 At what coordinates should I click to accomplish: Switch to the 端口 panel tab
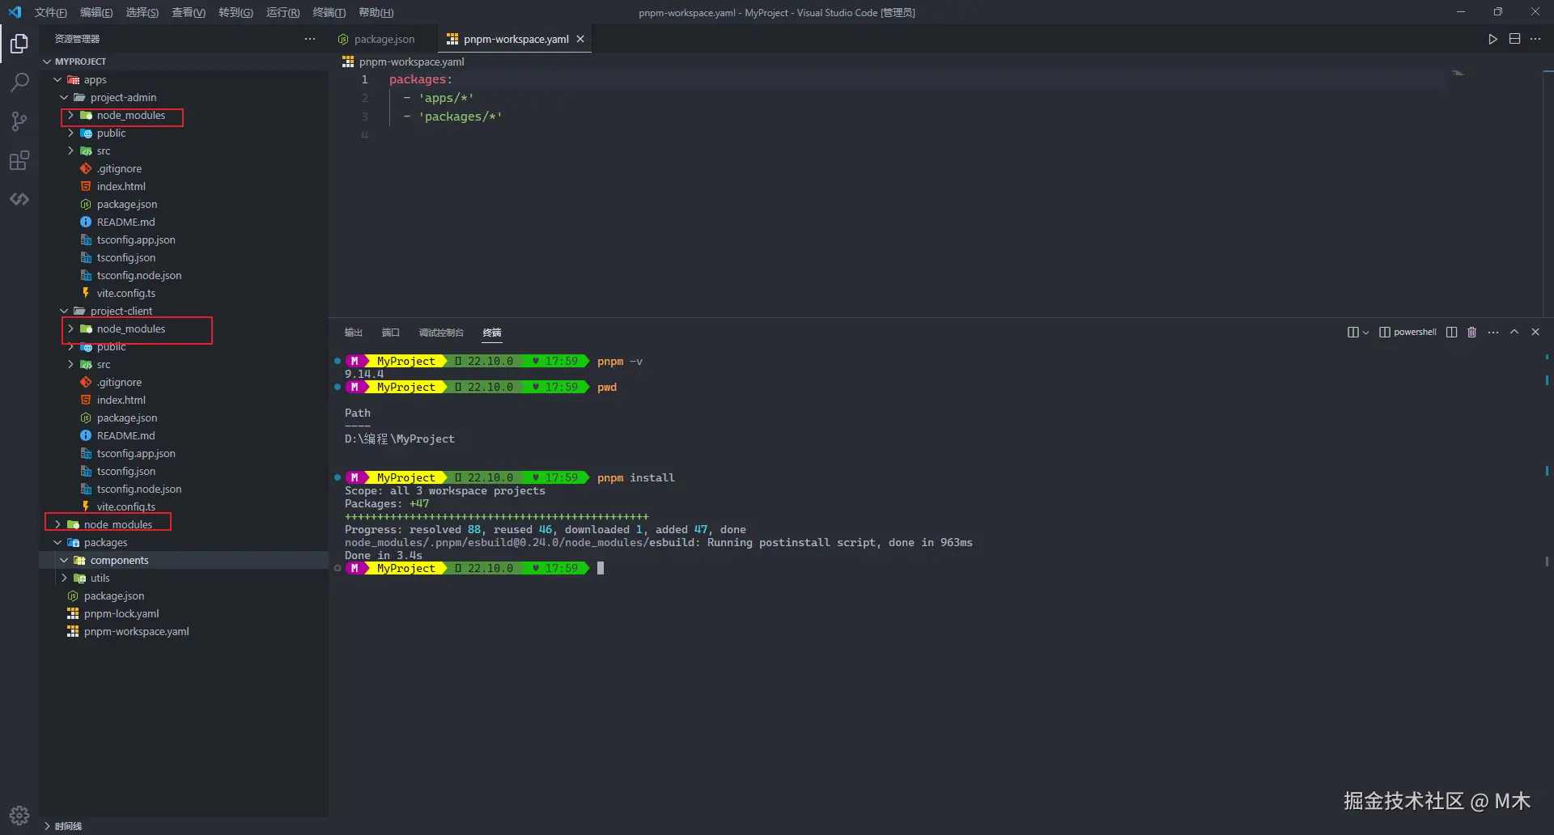coord(391,333)
